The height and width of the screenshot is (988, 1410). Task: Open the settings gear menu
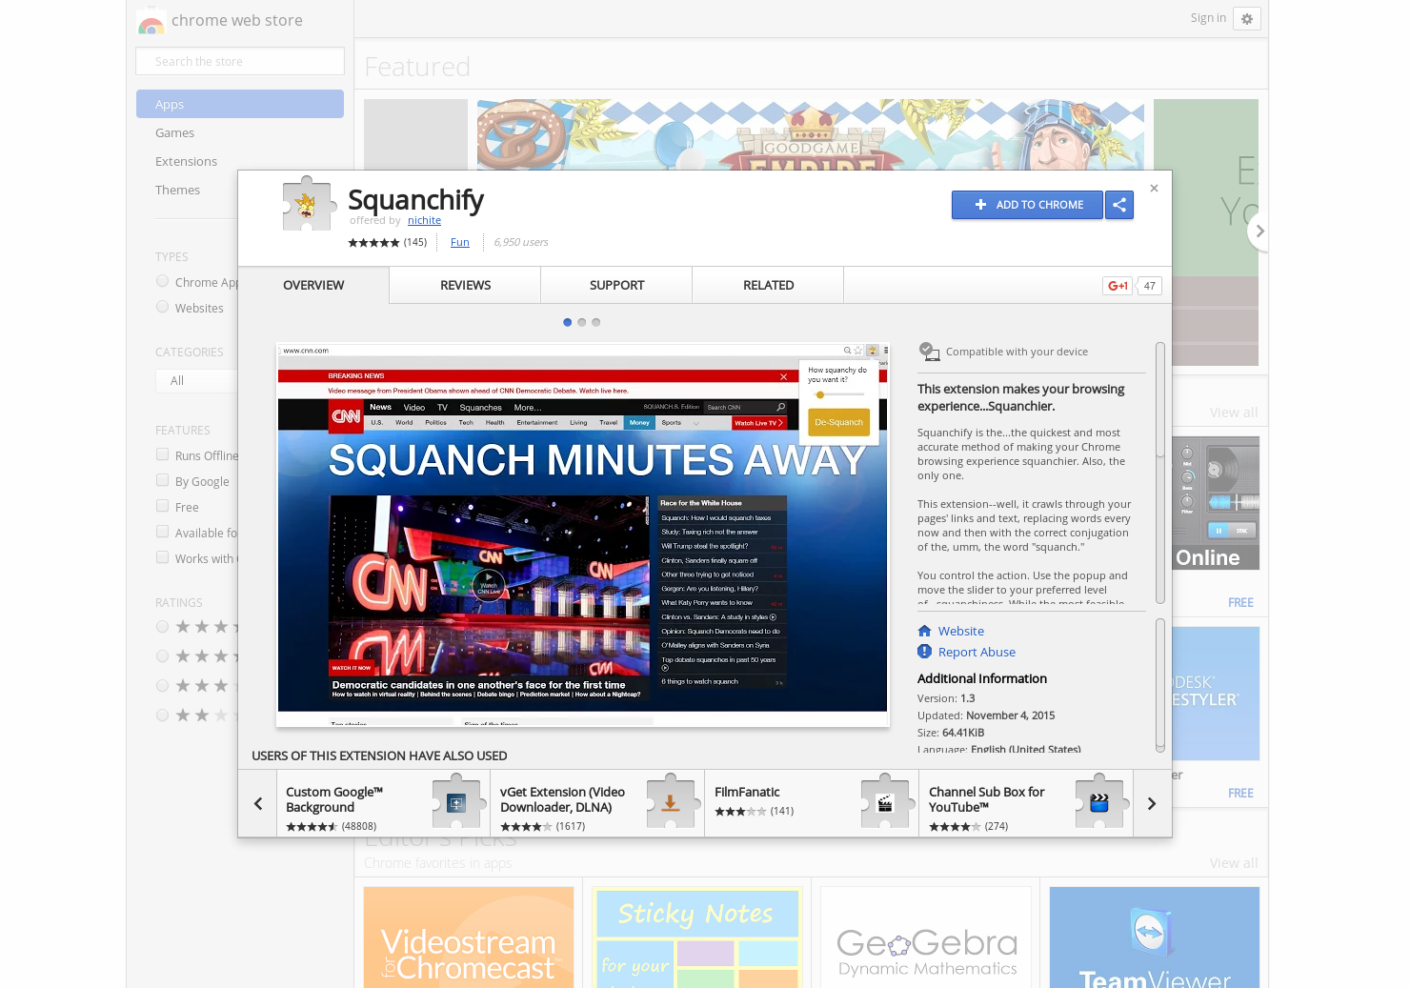click(1247, 18)
